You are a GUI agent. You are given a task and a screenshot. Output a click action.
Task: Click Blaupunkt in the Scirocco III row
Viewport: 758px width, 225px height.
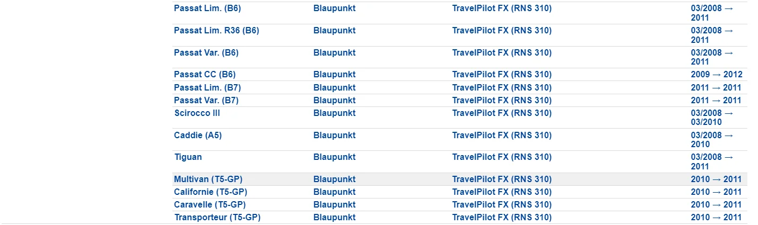click(334, 113)
